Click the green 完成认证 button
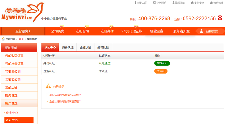 coord(162,63)
